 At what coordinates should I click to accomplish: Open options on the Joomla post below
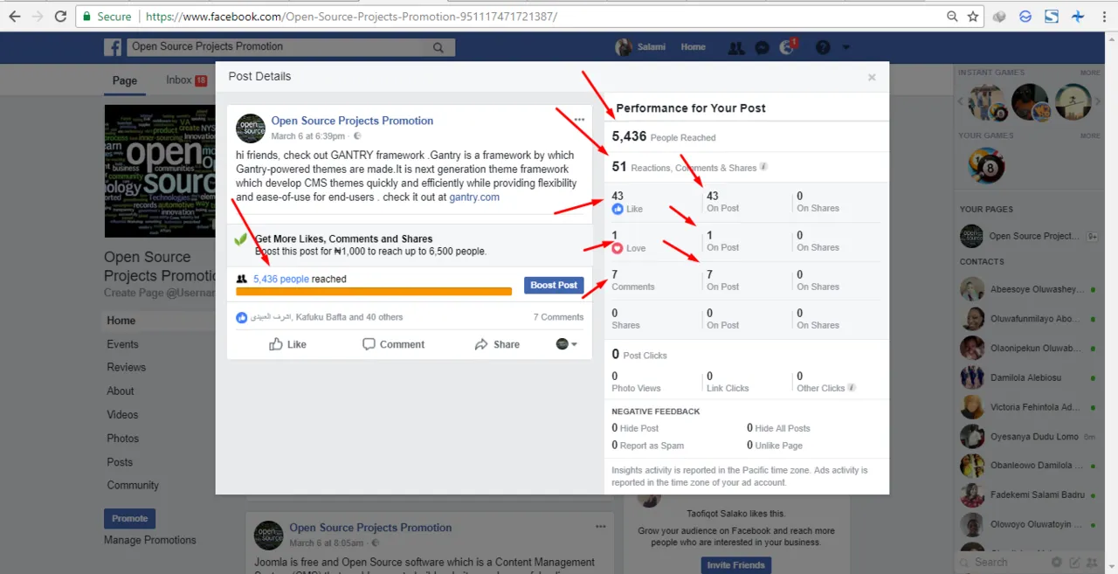point(600,527)
